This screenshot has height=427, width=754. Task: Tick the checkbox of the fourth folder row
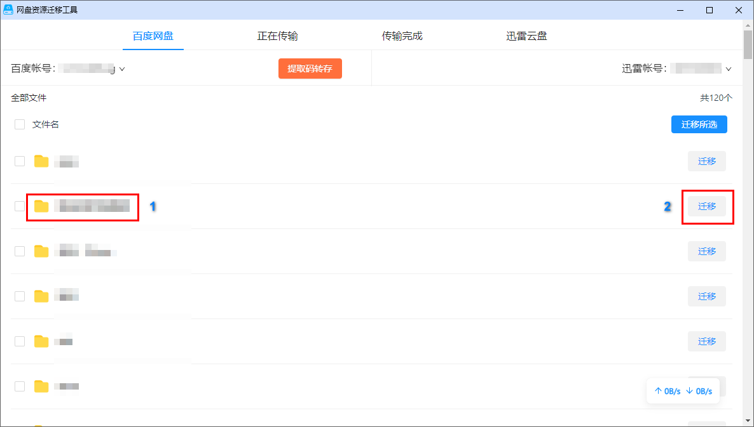pos(20,296)
